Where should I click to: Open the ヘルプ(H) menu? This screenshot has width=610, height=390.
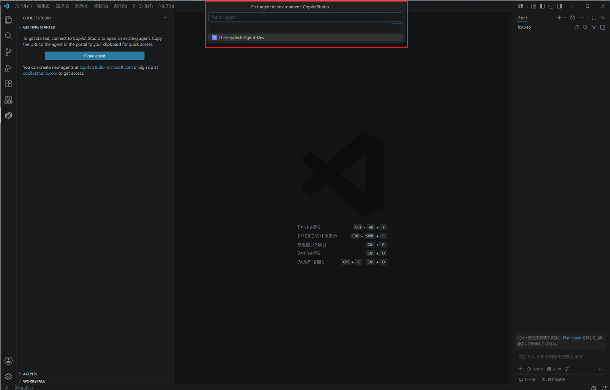pos(166,6)
